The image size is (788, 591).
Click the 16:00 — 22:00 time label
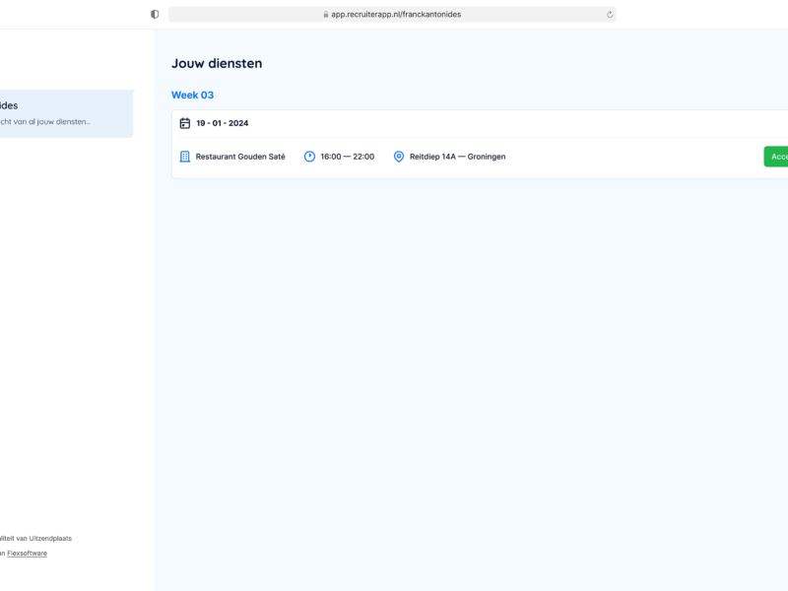(x=347, y=156)
